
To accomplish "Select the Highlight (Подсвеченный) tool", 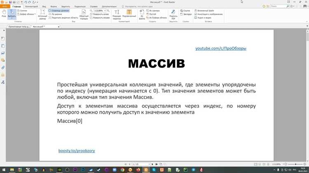I will (129, 14).
